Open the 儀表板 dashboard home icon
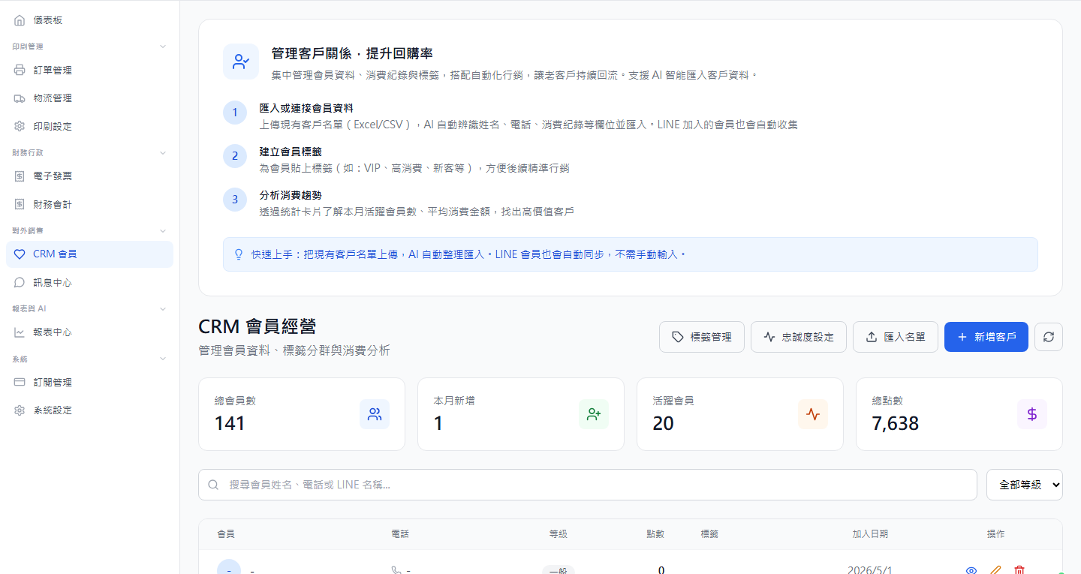Image resolution: width=1081 pixels, height=574 pixels. pos(20,20)
